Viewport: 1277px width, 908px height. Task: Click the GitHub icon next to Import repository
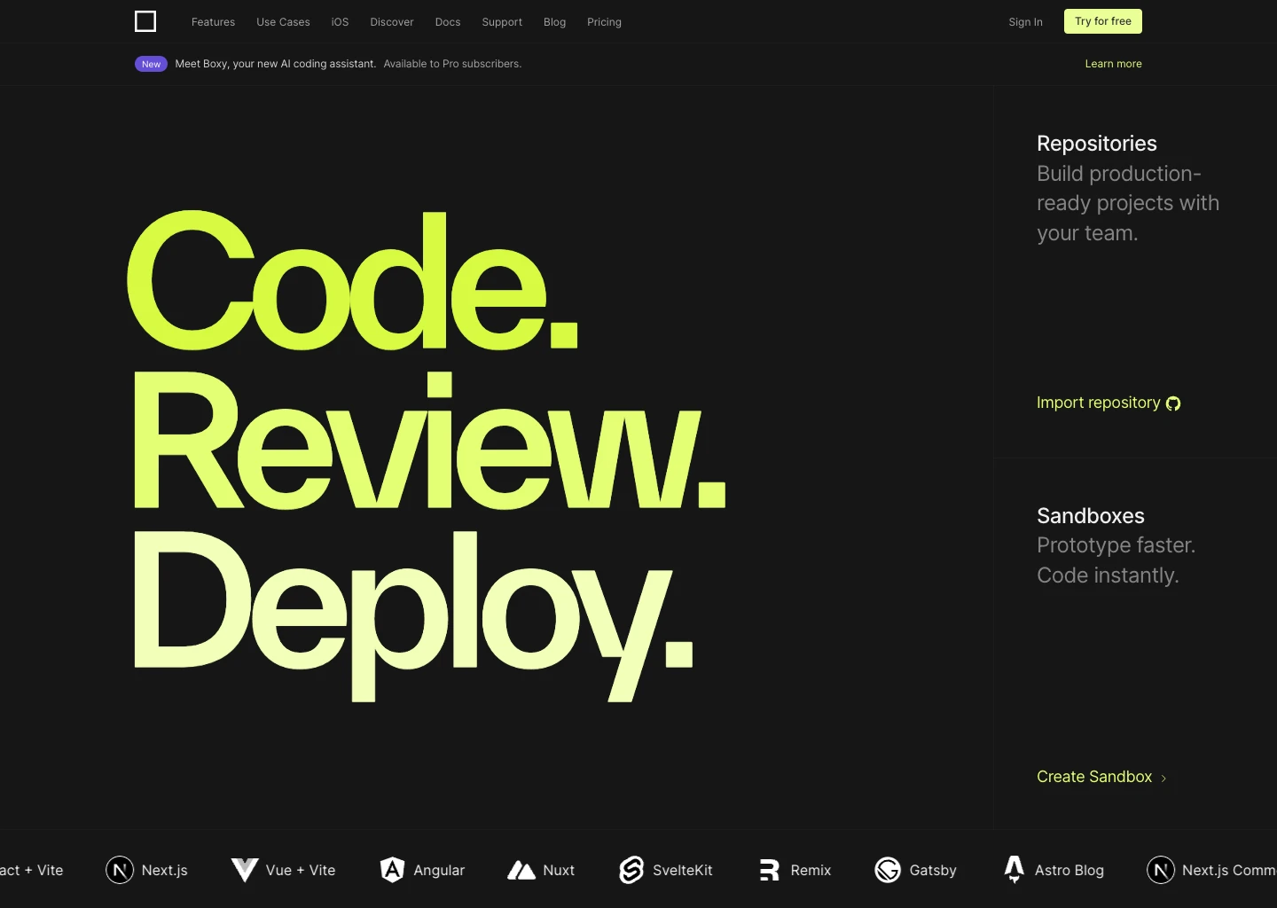point(1173,403)
